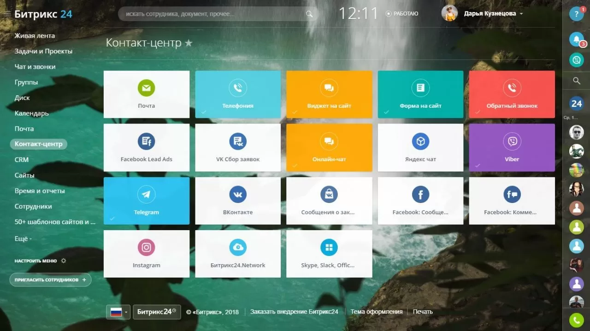Go to Задачи и Проекты

[43, 51]
